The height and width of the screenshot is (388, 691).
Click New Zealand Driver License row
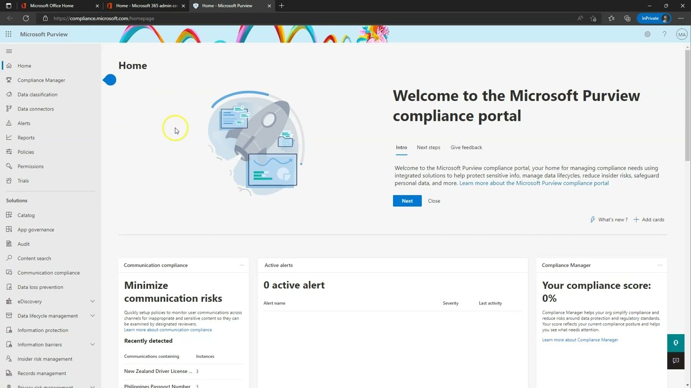click(x=184, y=371)
